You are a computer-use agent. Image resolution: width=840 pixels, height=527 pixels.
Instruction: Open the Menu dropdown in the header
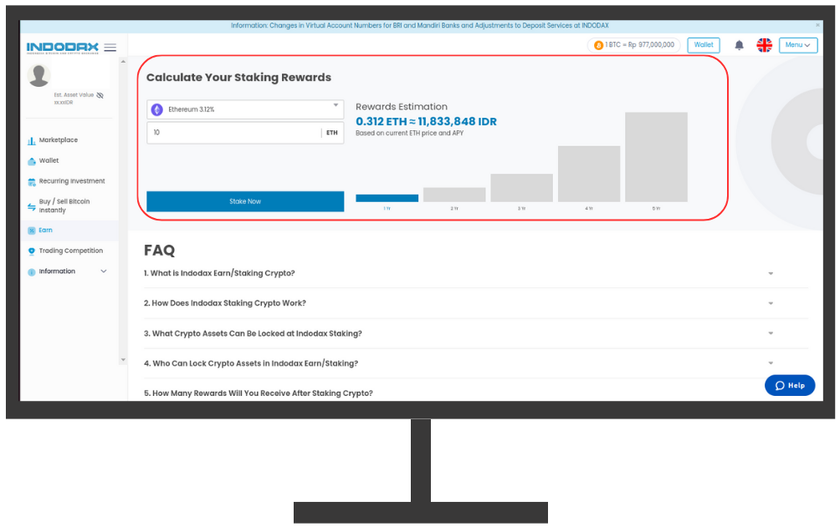point(797,45)
